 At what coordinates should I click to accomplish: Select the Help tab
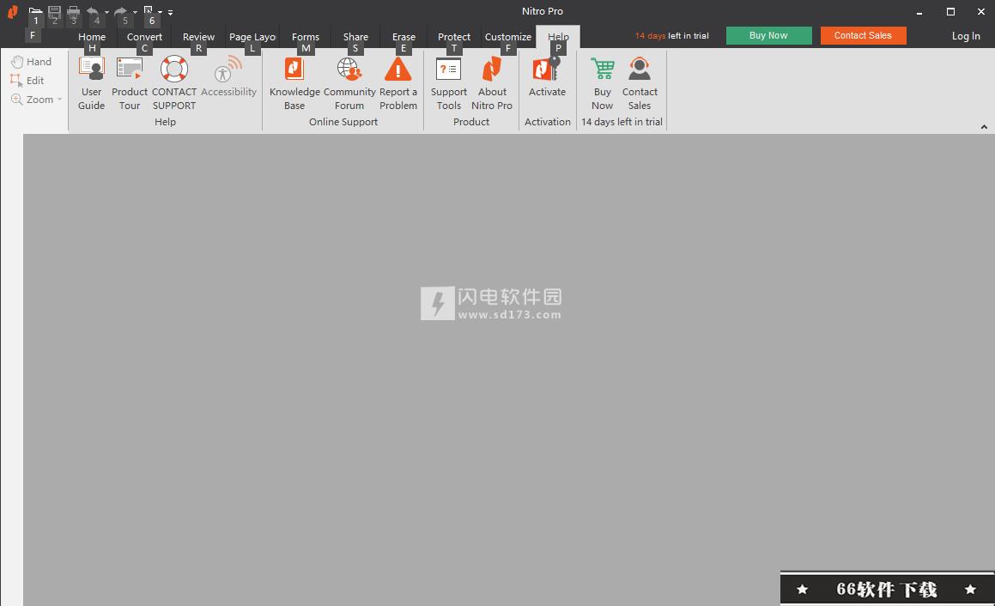coord(558,37)
